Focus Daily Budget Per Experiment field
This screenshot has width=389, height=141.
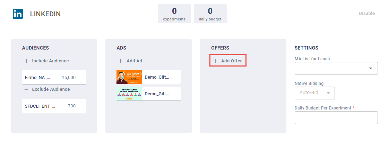(336, 118)
